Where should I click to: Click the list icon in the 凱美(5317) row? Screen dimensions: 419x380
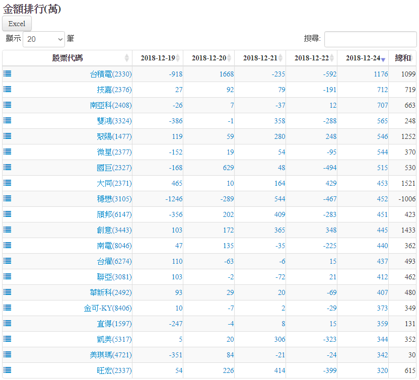point(8,339)
